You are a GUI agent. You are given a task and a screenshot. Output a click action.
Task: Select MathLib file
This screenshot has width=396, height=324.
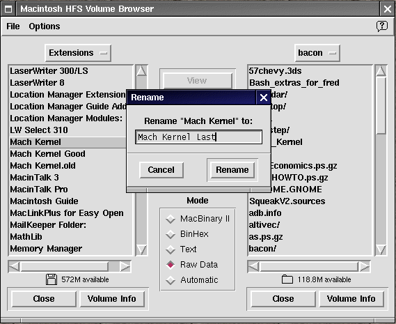[x=71, y=237]
